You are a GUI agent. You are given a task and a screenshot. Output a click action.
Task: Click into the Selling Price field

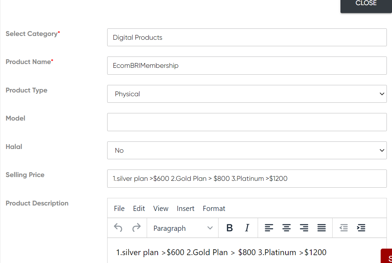247,178
